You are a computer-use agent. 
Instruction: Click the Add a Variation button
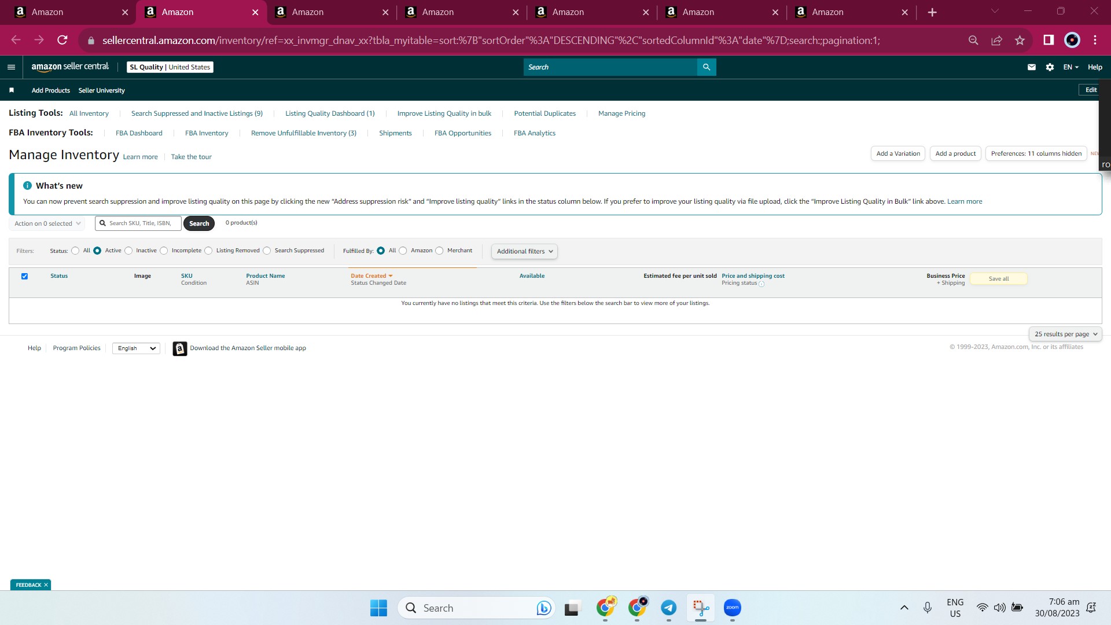click(x=898, y=154)
